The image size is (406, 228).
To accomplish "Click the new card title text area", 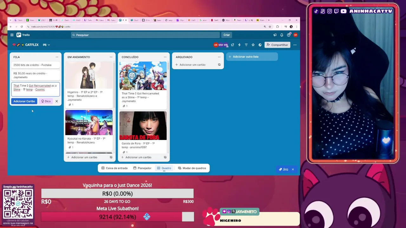I will pos(35,89).
